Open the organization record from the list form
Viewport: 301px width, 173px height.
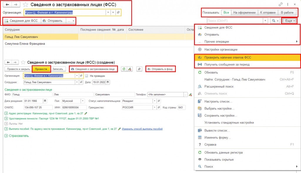pyautogui.click(x=118, y=12)
